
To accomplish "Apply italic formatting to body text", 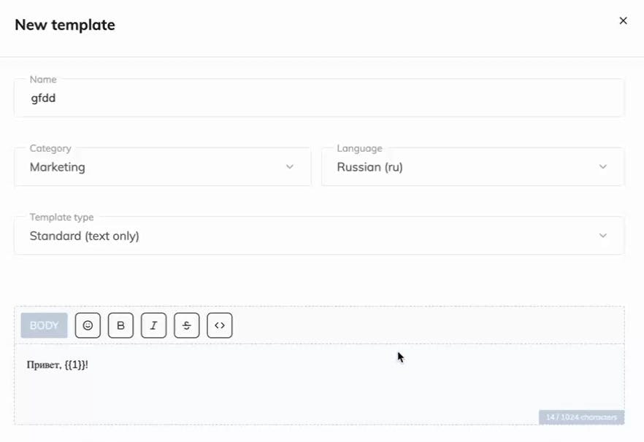I will (153, 325).
